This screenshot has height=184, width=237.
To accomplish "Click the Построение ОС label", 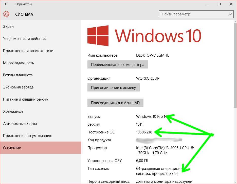I will point(101,132).
